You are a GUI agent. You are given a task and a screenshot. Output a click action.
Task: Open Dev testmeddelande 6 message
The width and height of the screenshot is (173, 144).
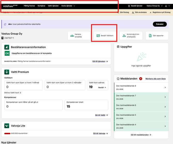[x=141, y=107]
